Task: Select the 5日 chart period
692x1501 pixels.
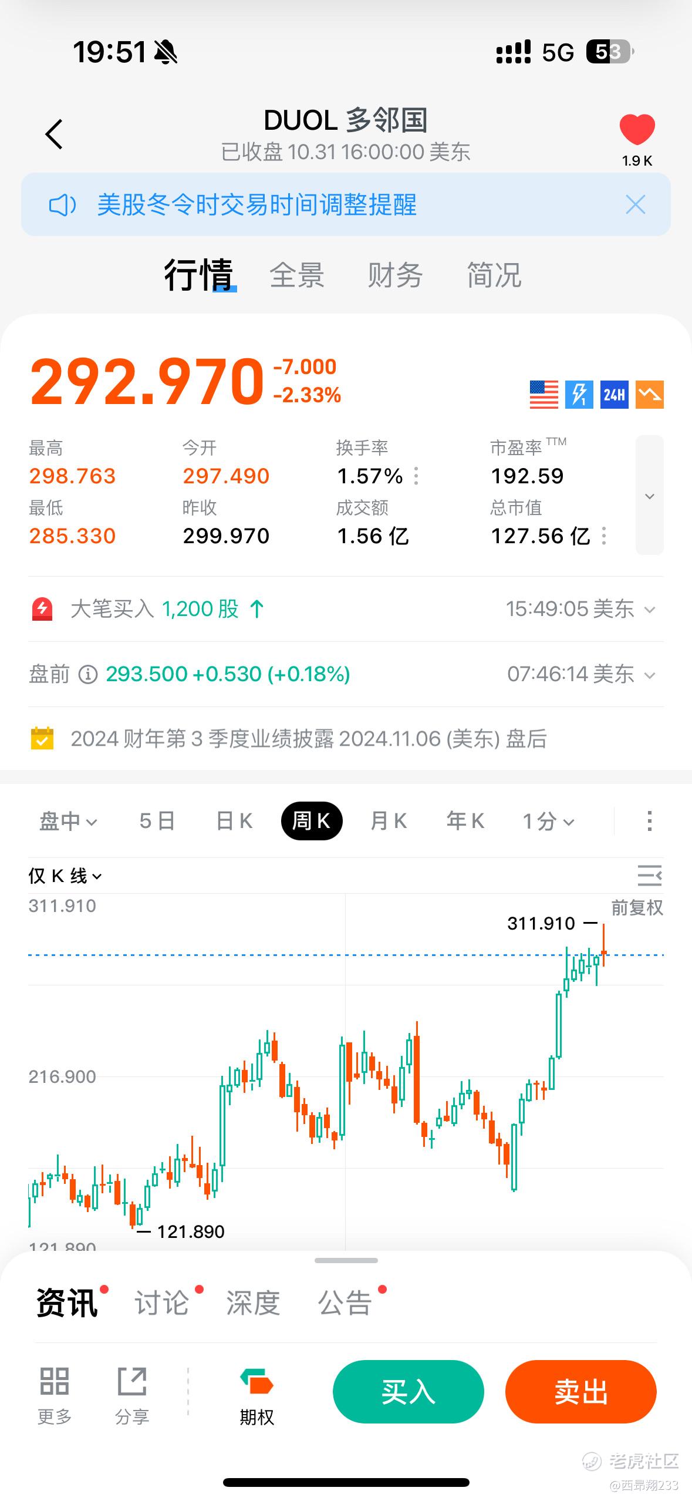Action: [157, 821]
